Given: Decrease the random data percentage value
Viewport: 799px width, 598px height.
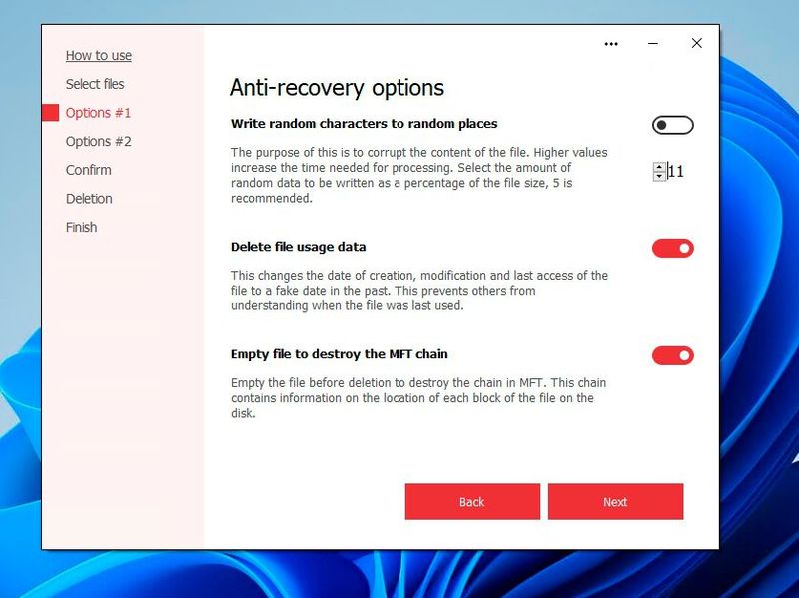Looking at the screenshot, I should (x=658, y=177).
